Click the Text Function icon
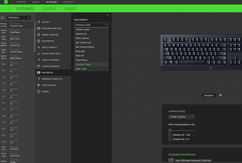The image size is (242, 163). pos(38,85)
